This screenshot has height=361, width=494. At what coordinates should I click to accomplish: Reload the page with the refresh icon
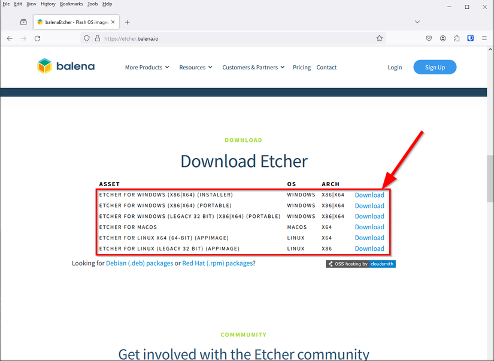click(x=37, y=37)
